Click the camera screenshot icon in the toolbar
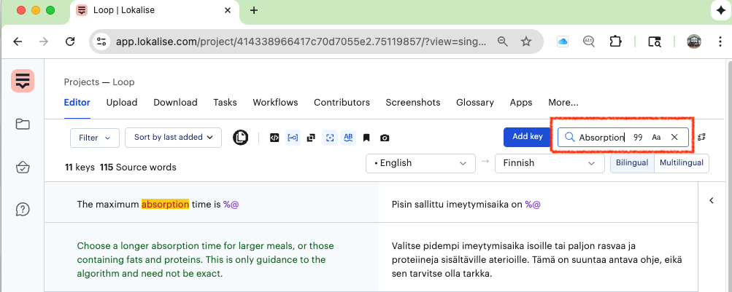 tap(385, 138)
